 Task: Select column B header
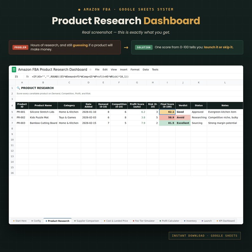click(43, 83)
